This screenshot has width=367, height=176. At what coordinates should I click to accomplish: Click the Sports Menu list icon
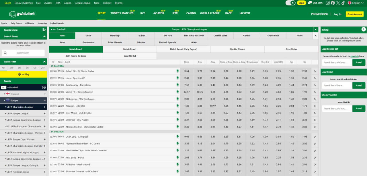point(44,30)
